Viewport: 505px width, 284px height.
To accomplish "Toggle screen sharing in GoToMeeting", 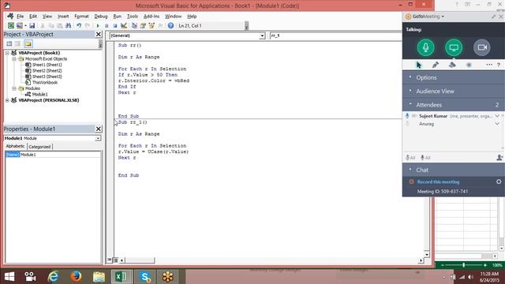I will tap(454, 47).
